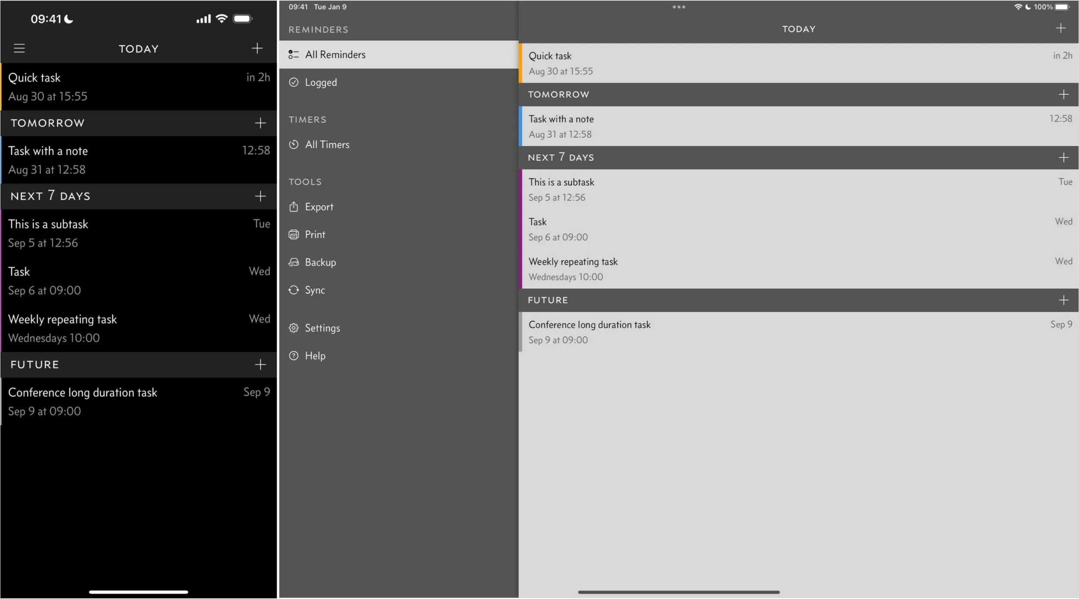Open Conference long duration task on tablet
The width and height of the screenshot is (1079, 599).
tap(798, 332)
